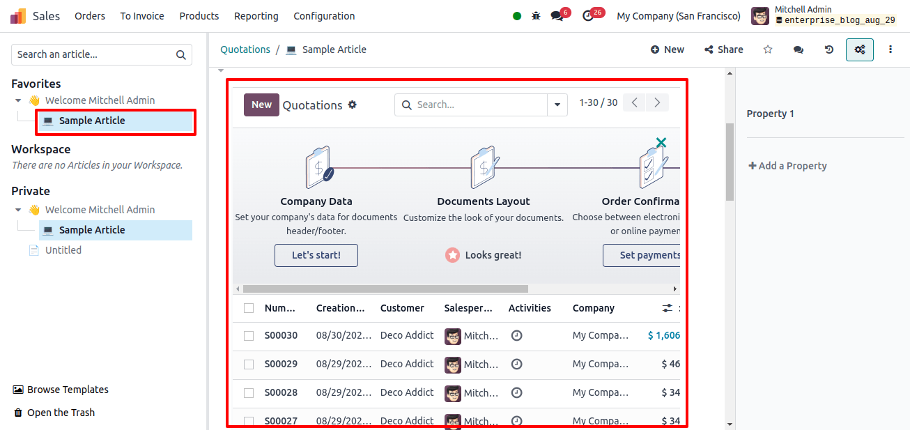The height and width of the screenshot is (430, 910).
Task: Toggle the properties panel gears icon
Action: [x=860, y=49]
